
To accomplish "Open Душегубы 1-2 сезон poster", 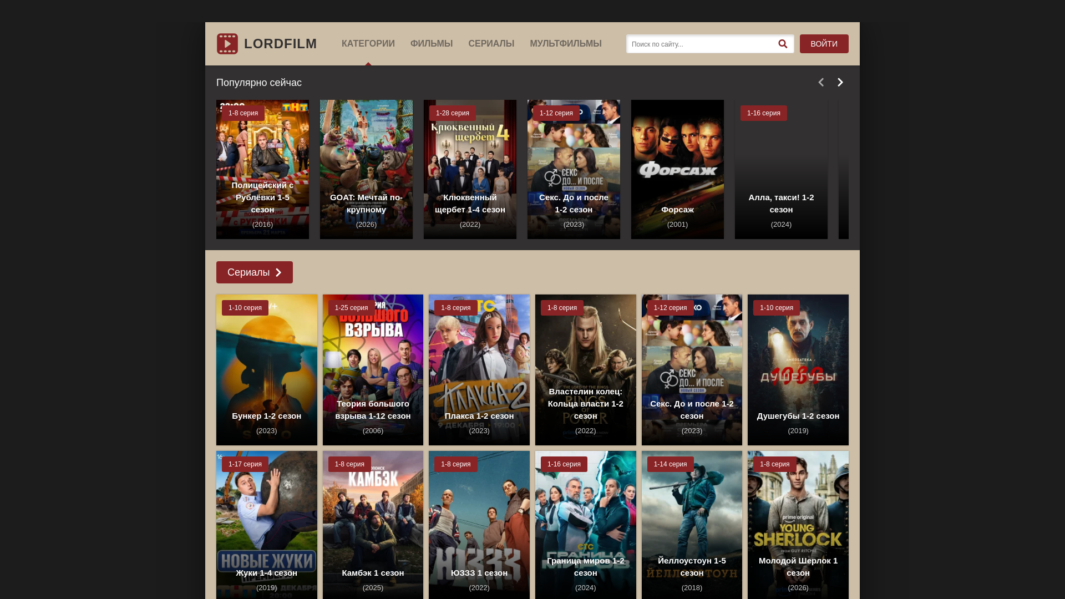I will tap(798, 370).
